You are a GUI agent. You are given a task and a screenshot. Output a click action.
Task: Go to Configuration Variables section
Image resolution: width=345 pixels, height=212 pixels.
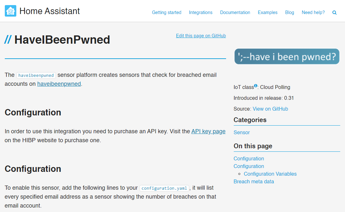pos(270,174)
